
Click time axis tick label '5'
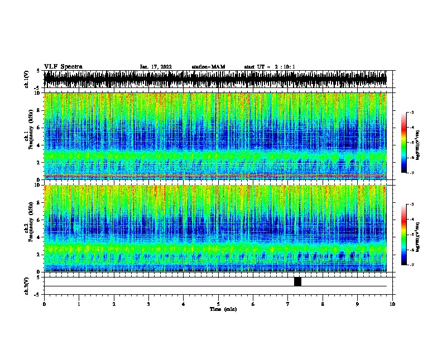218,304
